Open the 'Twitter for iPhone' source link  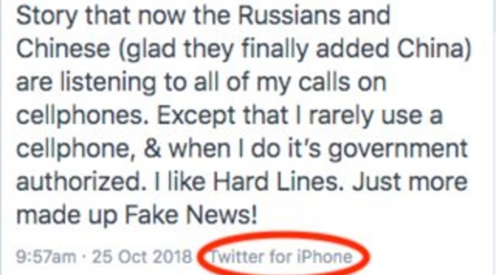(281, 256)
